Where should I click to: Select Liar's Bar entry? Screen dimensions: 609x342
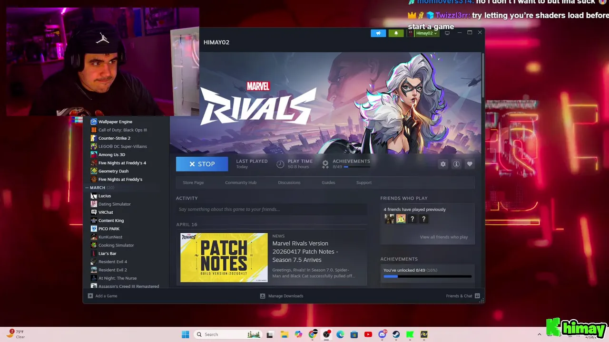coord(104,254)
